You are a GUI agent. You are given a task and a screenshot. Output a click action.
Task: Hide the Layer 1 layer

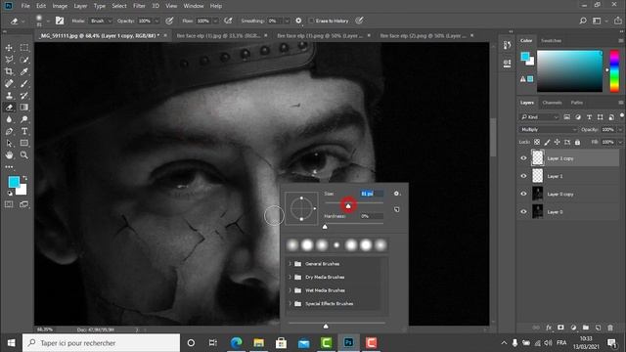[x=524, y=176]
